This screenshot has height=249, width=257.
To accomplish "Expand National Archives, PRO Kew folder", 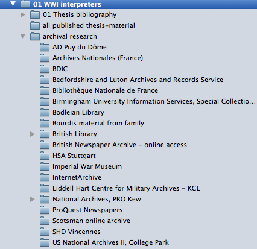I will coord(33,199).
